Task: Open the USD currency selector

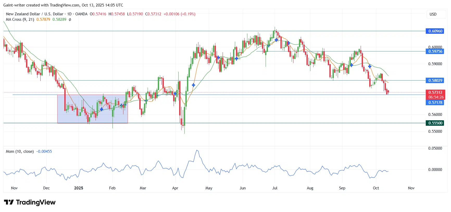Action: pos(433,14)
